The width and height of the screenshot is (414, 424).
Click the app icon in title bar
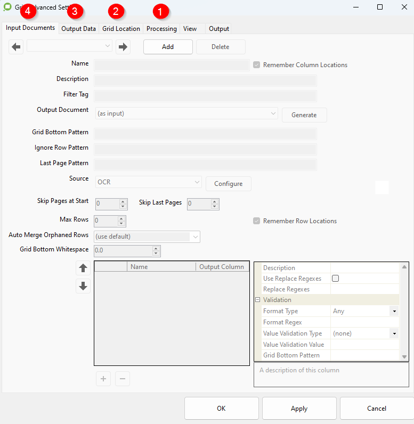pos(7,7)
